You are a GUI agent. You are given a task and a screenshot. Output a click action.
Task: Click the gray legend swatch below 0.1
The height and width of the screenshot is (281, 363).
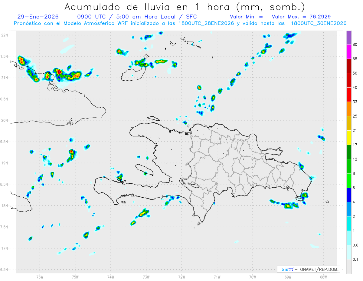349,267
